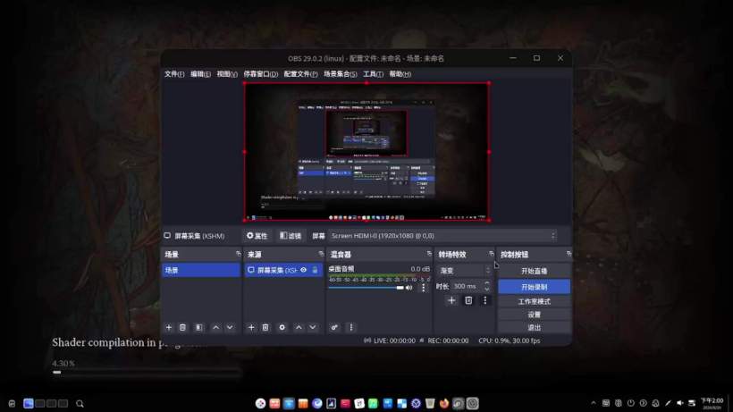Screen dimensions: 733x412
Task: Open the 停靠窗口(D) menu
Action: [x=261, y=74]
